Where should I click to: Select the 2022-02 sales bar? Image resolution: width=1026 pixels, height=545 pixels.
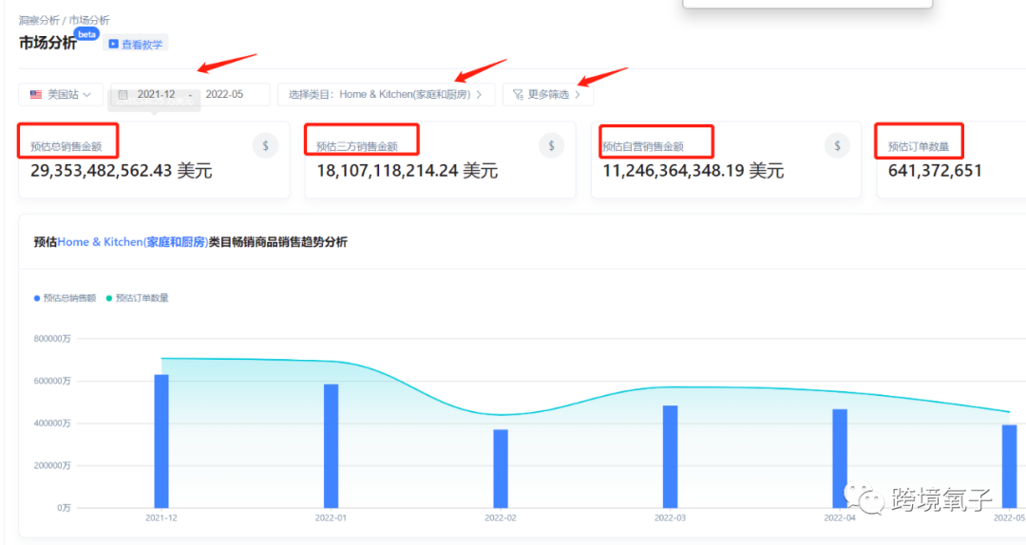501,468
